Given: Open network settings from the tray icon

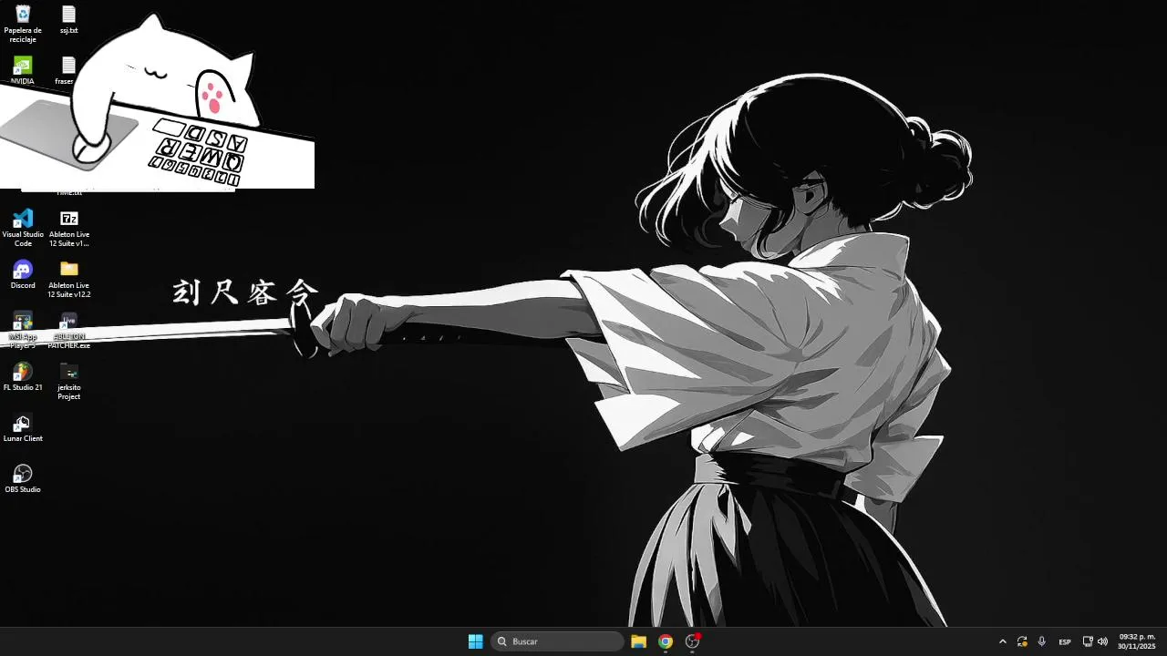Looking at the screenshot, I should (1088, 641).
